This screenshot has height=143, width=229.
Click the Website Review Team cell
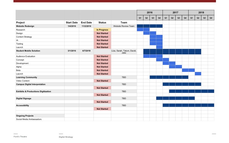(x=124, y=26)
